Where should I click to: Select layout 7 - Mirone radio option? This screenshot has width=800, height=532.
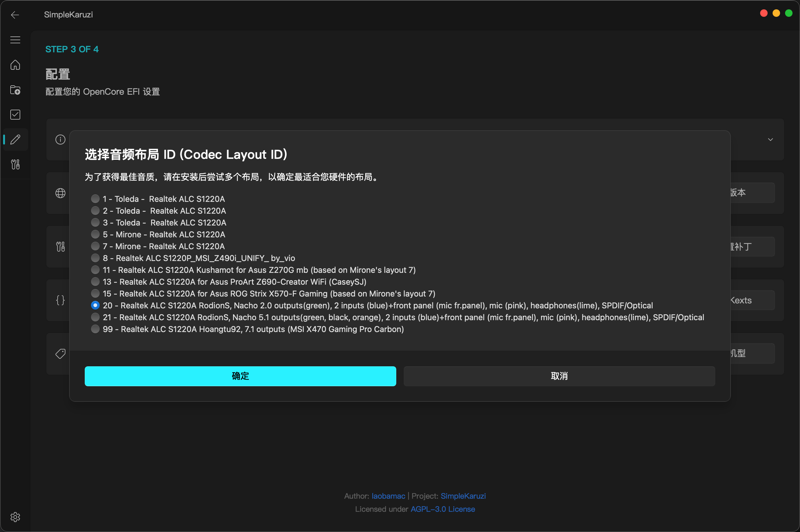pos(95,246)
